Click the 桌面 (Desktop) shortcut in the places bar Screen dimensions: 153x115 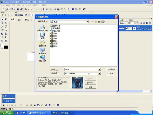(x=43, y=35)
